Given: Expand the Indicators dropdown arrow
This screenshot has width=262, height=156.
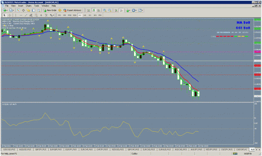Looking at the screenshot, I should (x=130, y=10).
